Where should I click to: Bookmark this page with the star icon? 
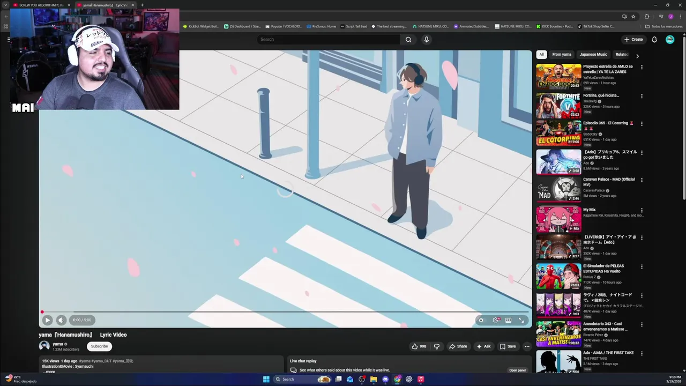pyautogui.click(x=633, y=17)
